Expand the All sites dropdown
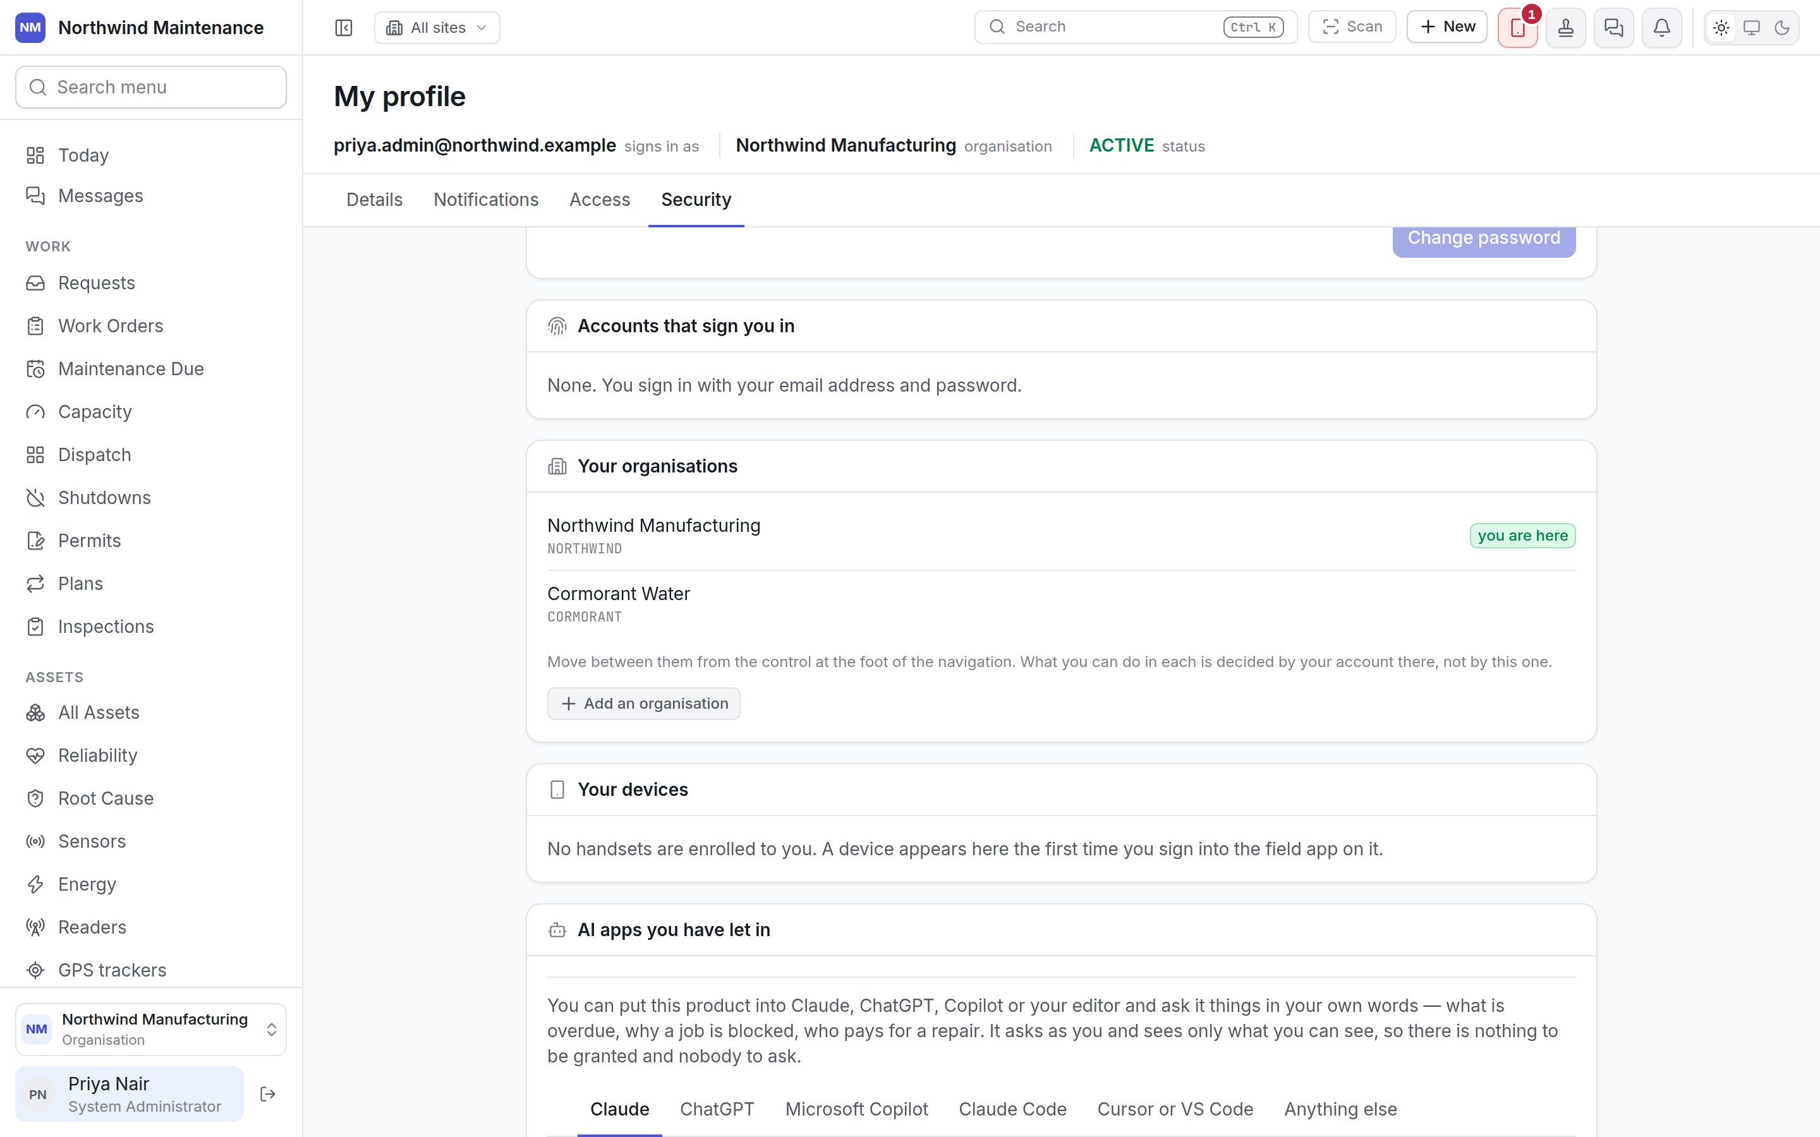 (x=437, y=28)
